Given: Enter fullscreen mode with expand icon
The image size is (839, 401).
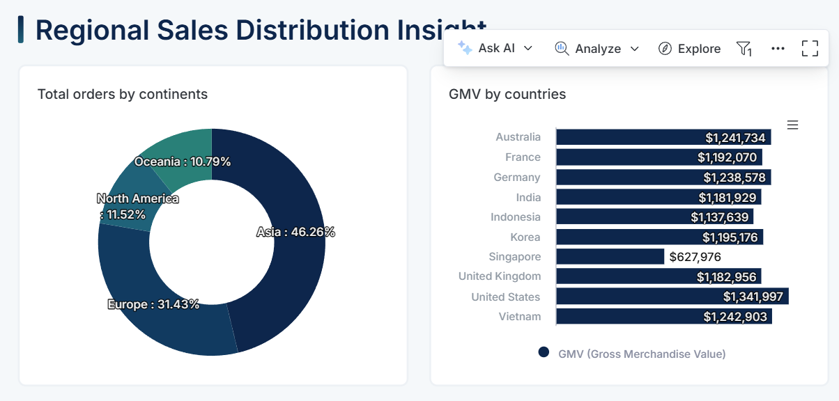Looking at the screenshot, I should click(810, 48).
